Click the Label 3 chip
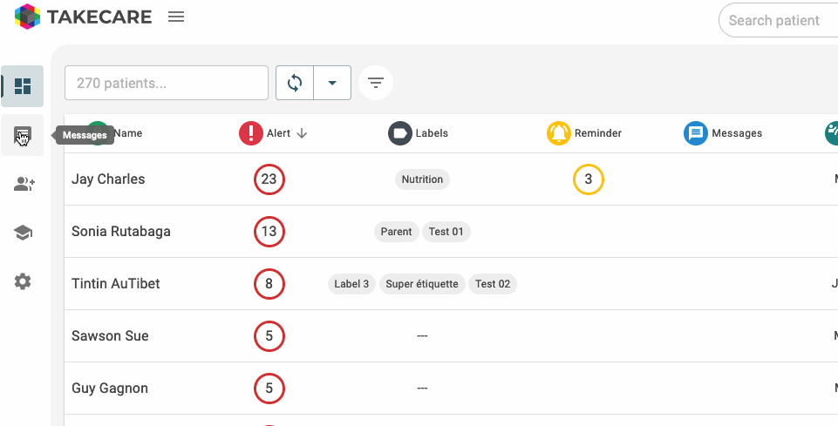This screenshot has height=426, width=838. pyautogui.click(x=351, y=284)
